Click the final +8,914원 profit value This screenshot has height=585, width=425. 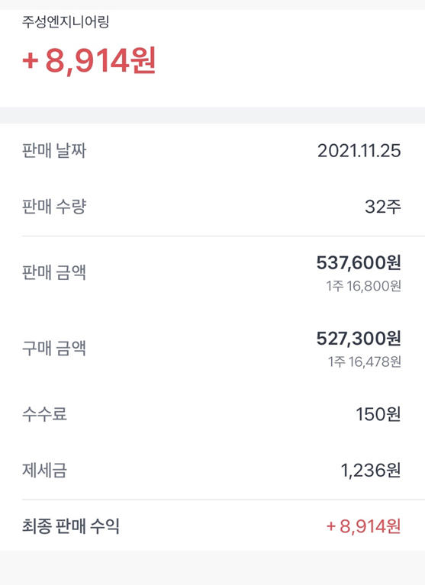364,526
